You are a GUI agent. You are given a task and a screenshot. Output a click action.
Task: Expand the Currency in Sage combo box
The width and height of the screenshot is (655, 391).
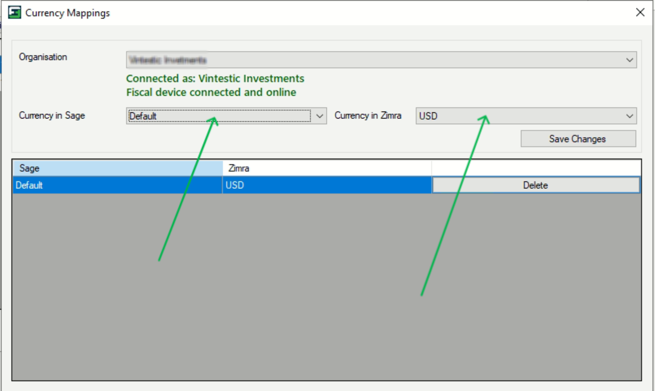click(x=226, y=116)
